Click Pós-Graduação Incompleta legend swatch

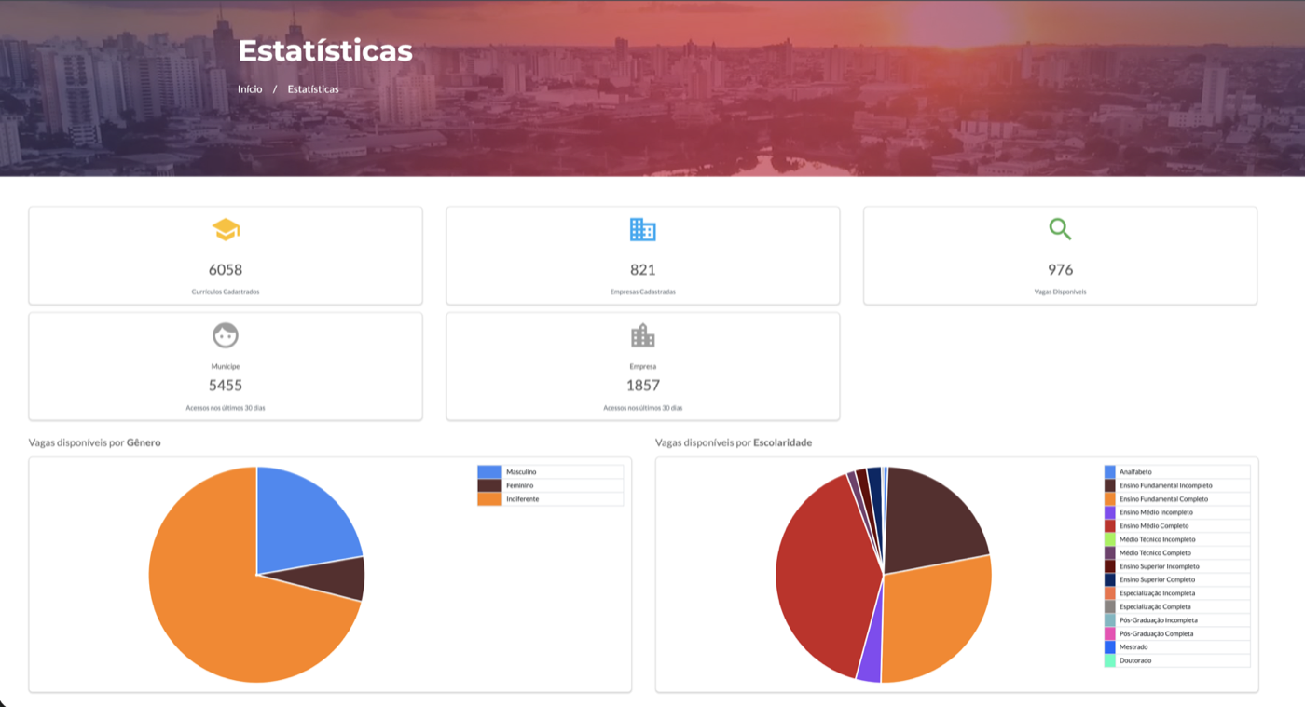coord(1110,620)
